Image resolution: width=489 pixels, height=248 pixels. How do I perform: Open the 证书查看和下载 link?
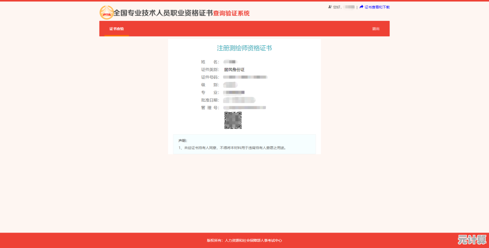(x=377, y=7)
